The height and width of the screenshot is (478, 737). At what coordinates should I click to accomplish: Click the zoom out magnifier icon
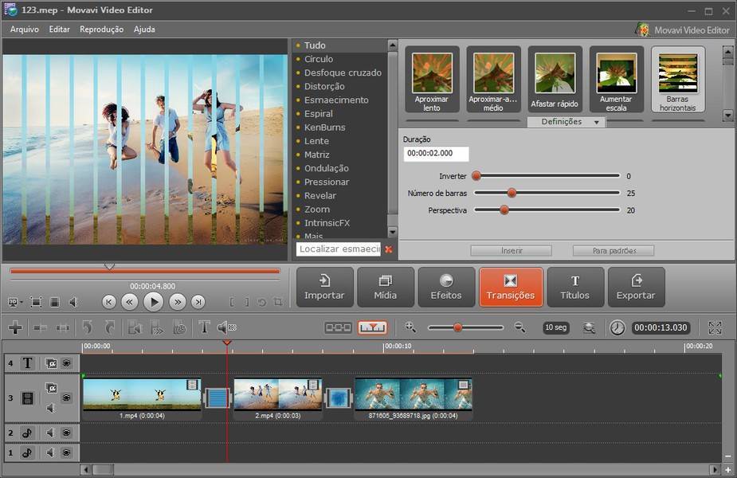pos(519,327)
